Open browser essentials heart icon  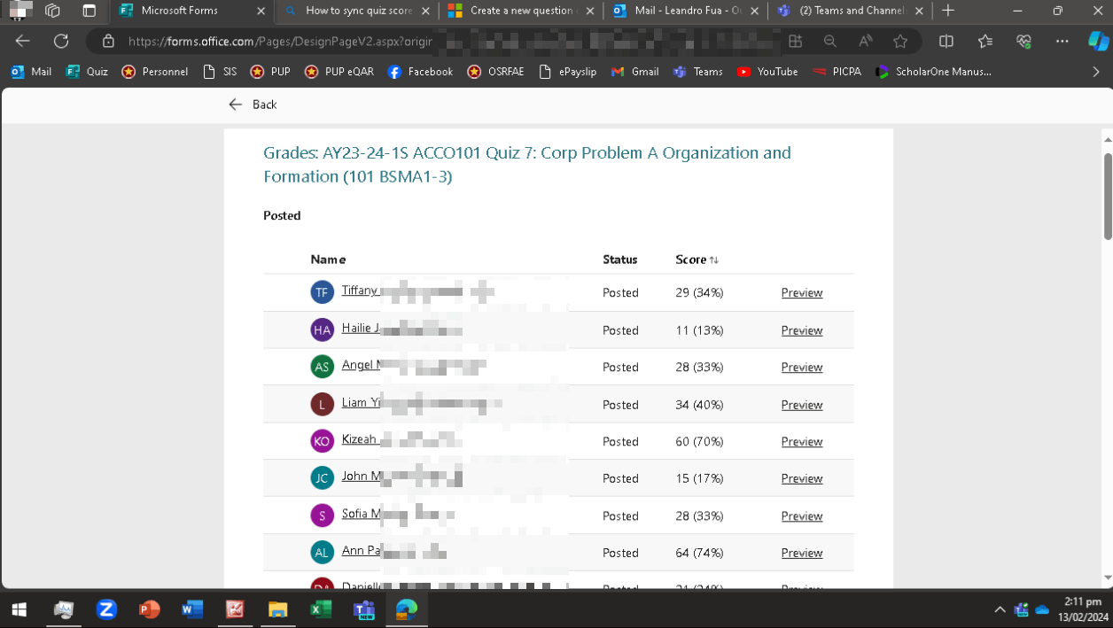pos(1023,42)
